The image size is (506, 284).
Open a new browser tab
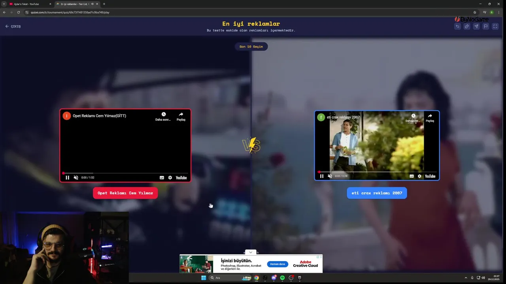[x=104, y=4]
